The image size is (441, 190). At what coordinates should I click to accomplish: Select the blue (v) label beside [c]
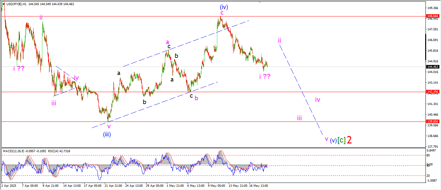click(x=333, y=141)
